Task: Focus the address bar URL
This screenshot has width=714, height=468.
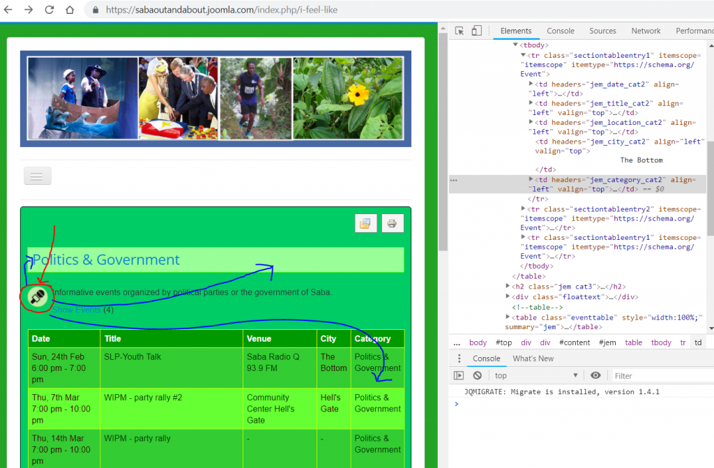Action: (x=222, y=10)
